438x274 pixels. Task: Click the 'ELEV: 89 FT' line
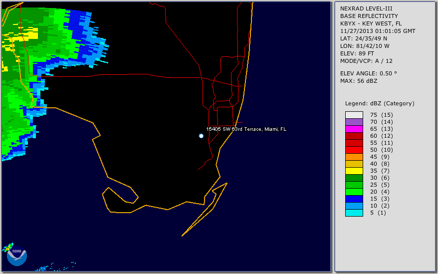(x=357, y=54)
